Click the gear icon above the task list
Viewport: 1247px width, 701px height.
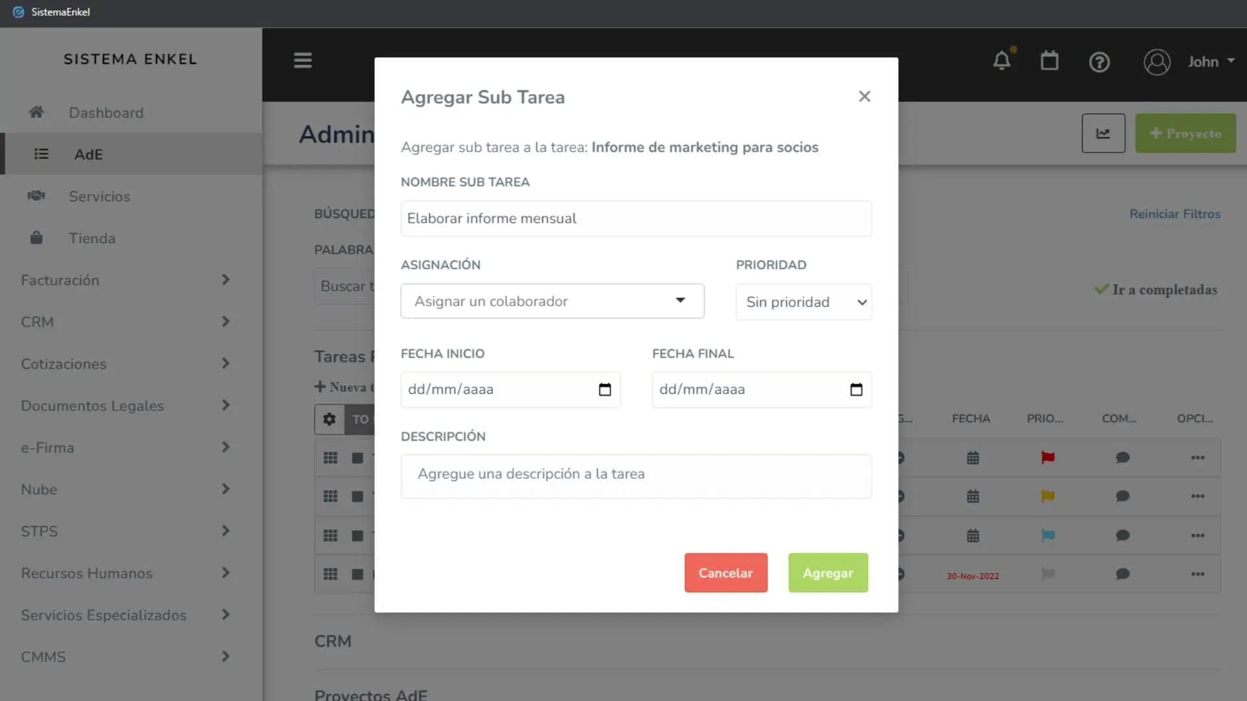330,419
